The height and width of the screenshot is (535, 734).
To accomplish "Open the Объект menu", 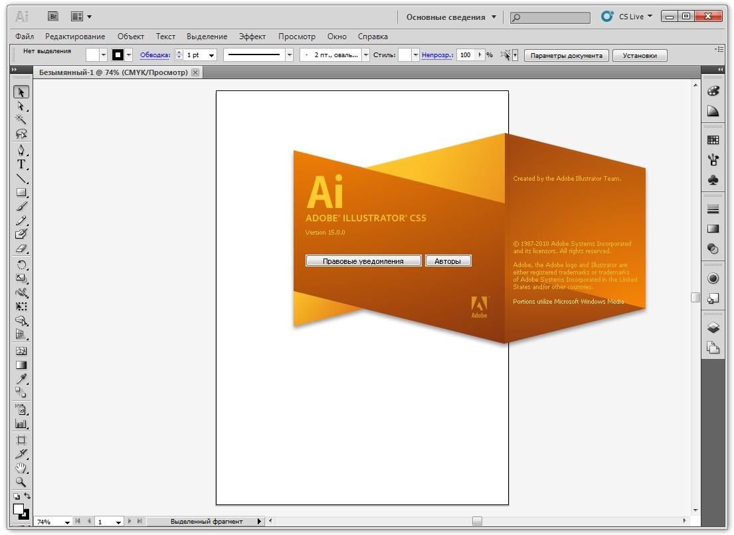I will click(131, 36).
